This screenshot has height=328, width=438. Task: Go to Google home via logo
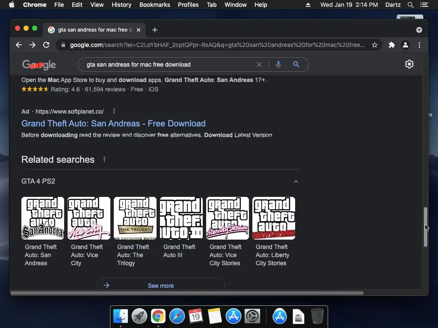(39, 65)
